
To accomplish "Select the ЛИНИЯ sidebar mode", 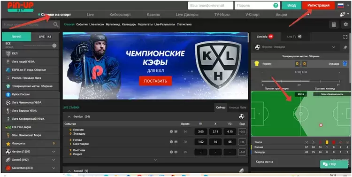I will [16, 37].
